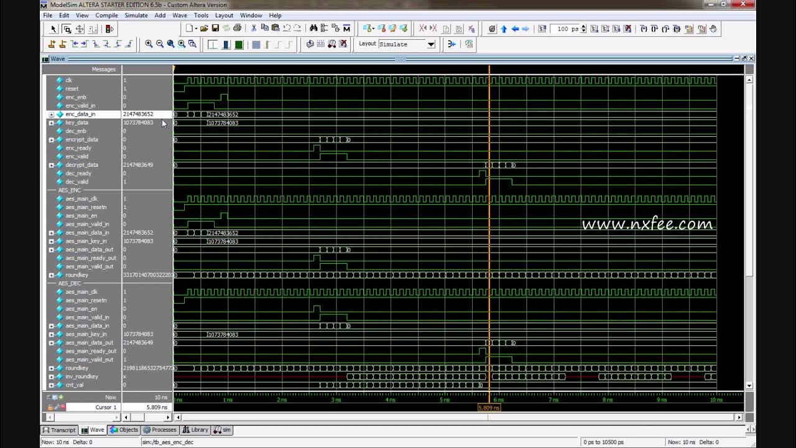Open the Simulate menu
This screenshot has width=796, height=448.
tap(136, 15)
